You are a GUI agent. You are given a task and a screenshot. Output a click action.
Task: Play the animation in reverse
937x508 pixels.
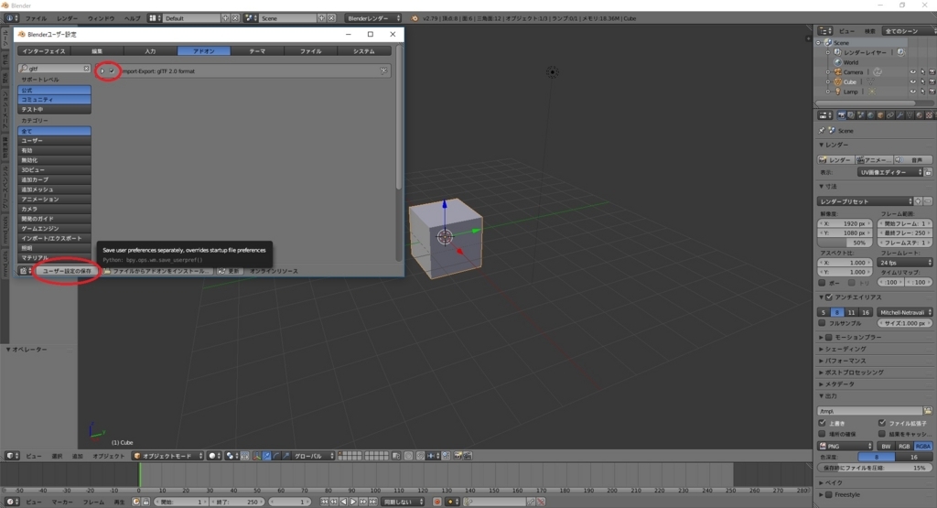coord(344,502)
